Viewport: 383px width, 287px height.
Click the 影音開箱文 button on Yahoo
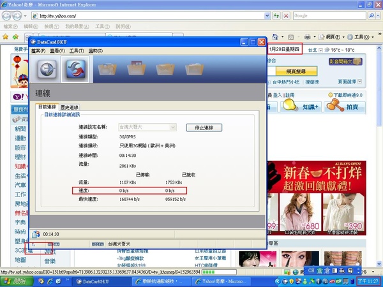click(345, 61)
